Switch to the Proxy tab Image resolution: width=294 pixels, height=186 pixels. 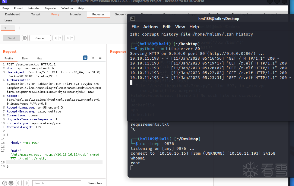click(x=55, y=14)
